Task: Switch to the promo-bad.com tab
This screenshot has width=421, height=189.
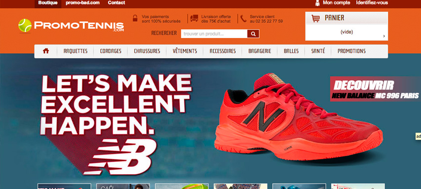Action: 83,2
